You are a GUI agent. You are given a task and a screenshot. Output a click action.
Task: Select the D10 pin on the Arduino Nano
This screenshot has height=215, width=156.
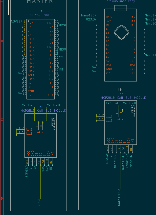pos(132,25)
